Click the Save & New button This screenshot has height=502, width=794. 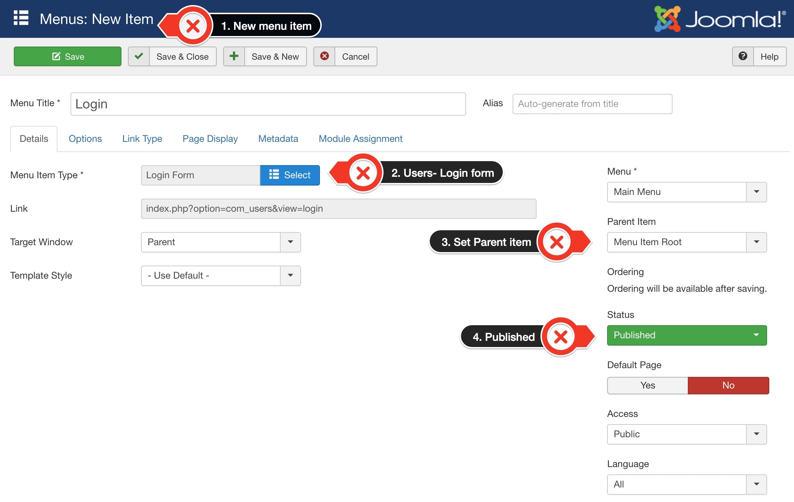coord(275,56)
